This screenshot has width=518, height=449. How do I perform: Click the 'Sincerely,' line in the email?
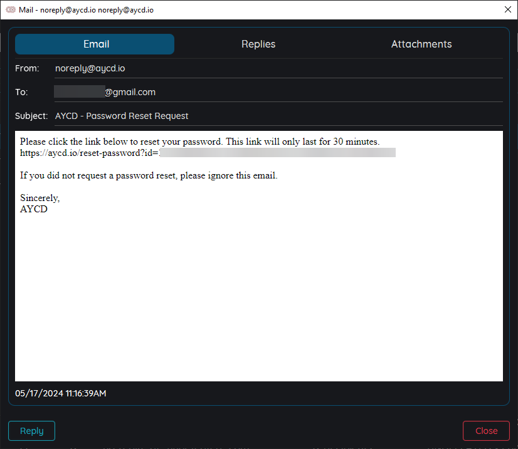point(40,198)
